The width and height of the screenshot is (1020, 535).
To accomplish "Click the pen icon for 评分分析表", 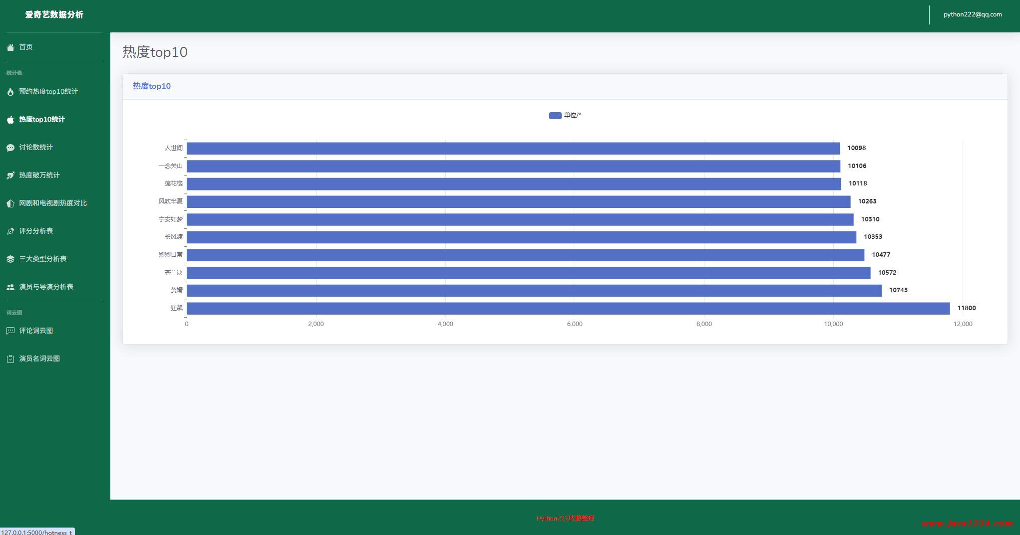I will (10, 231).
